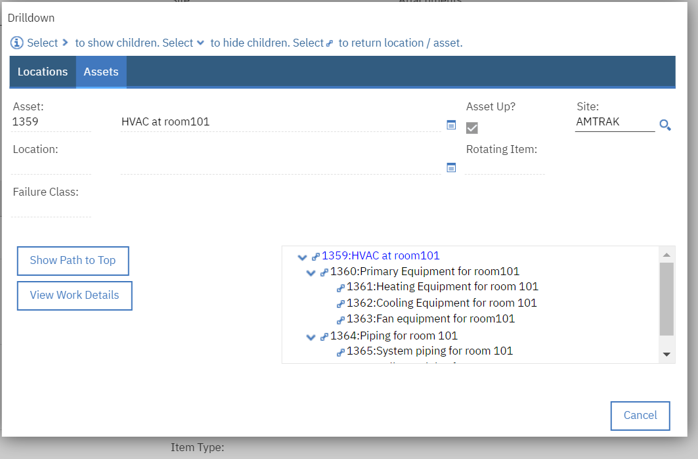Click the return icon next to 1365:System piping
This screenshot has height=459, width=698.
click(340, 351)
